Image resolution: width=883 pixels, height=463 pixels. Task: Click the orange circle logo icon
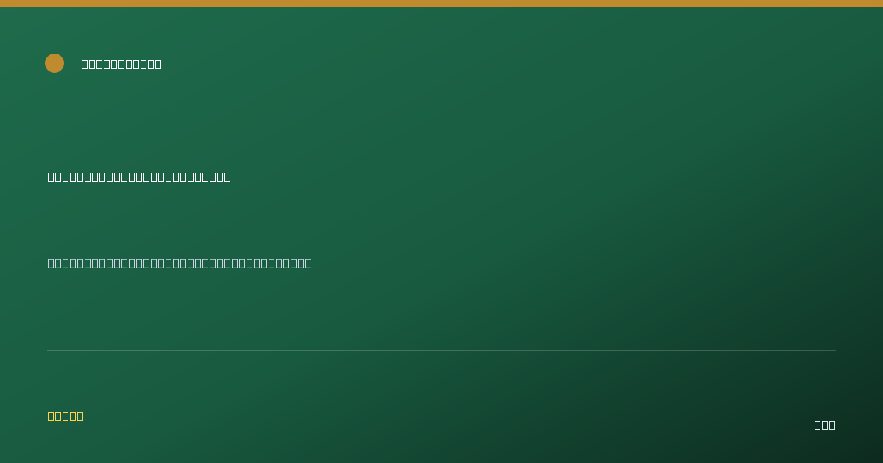[54, 63]
